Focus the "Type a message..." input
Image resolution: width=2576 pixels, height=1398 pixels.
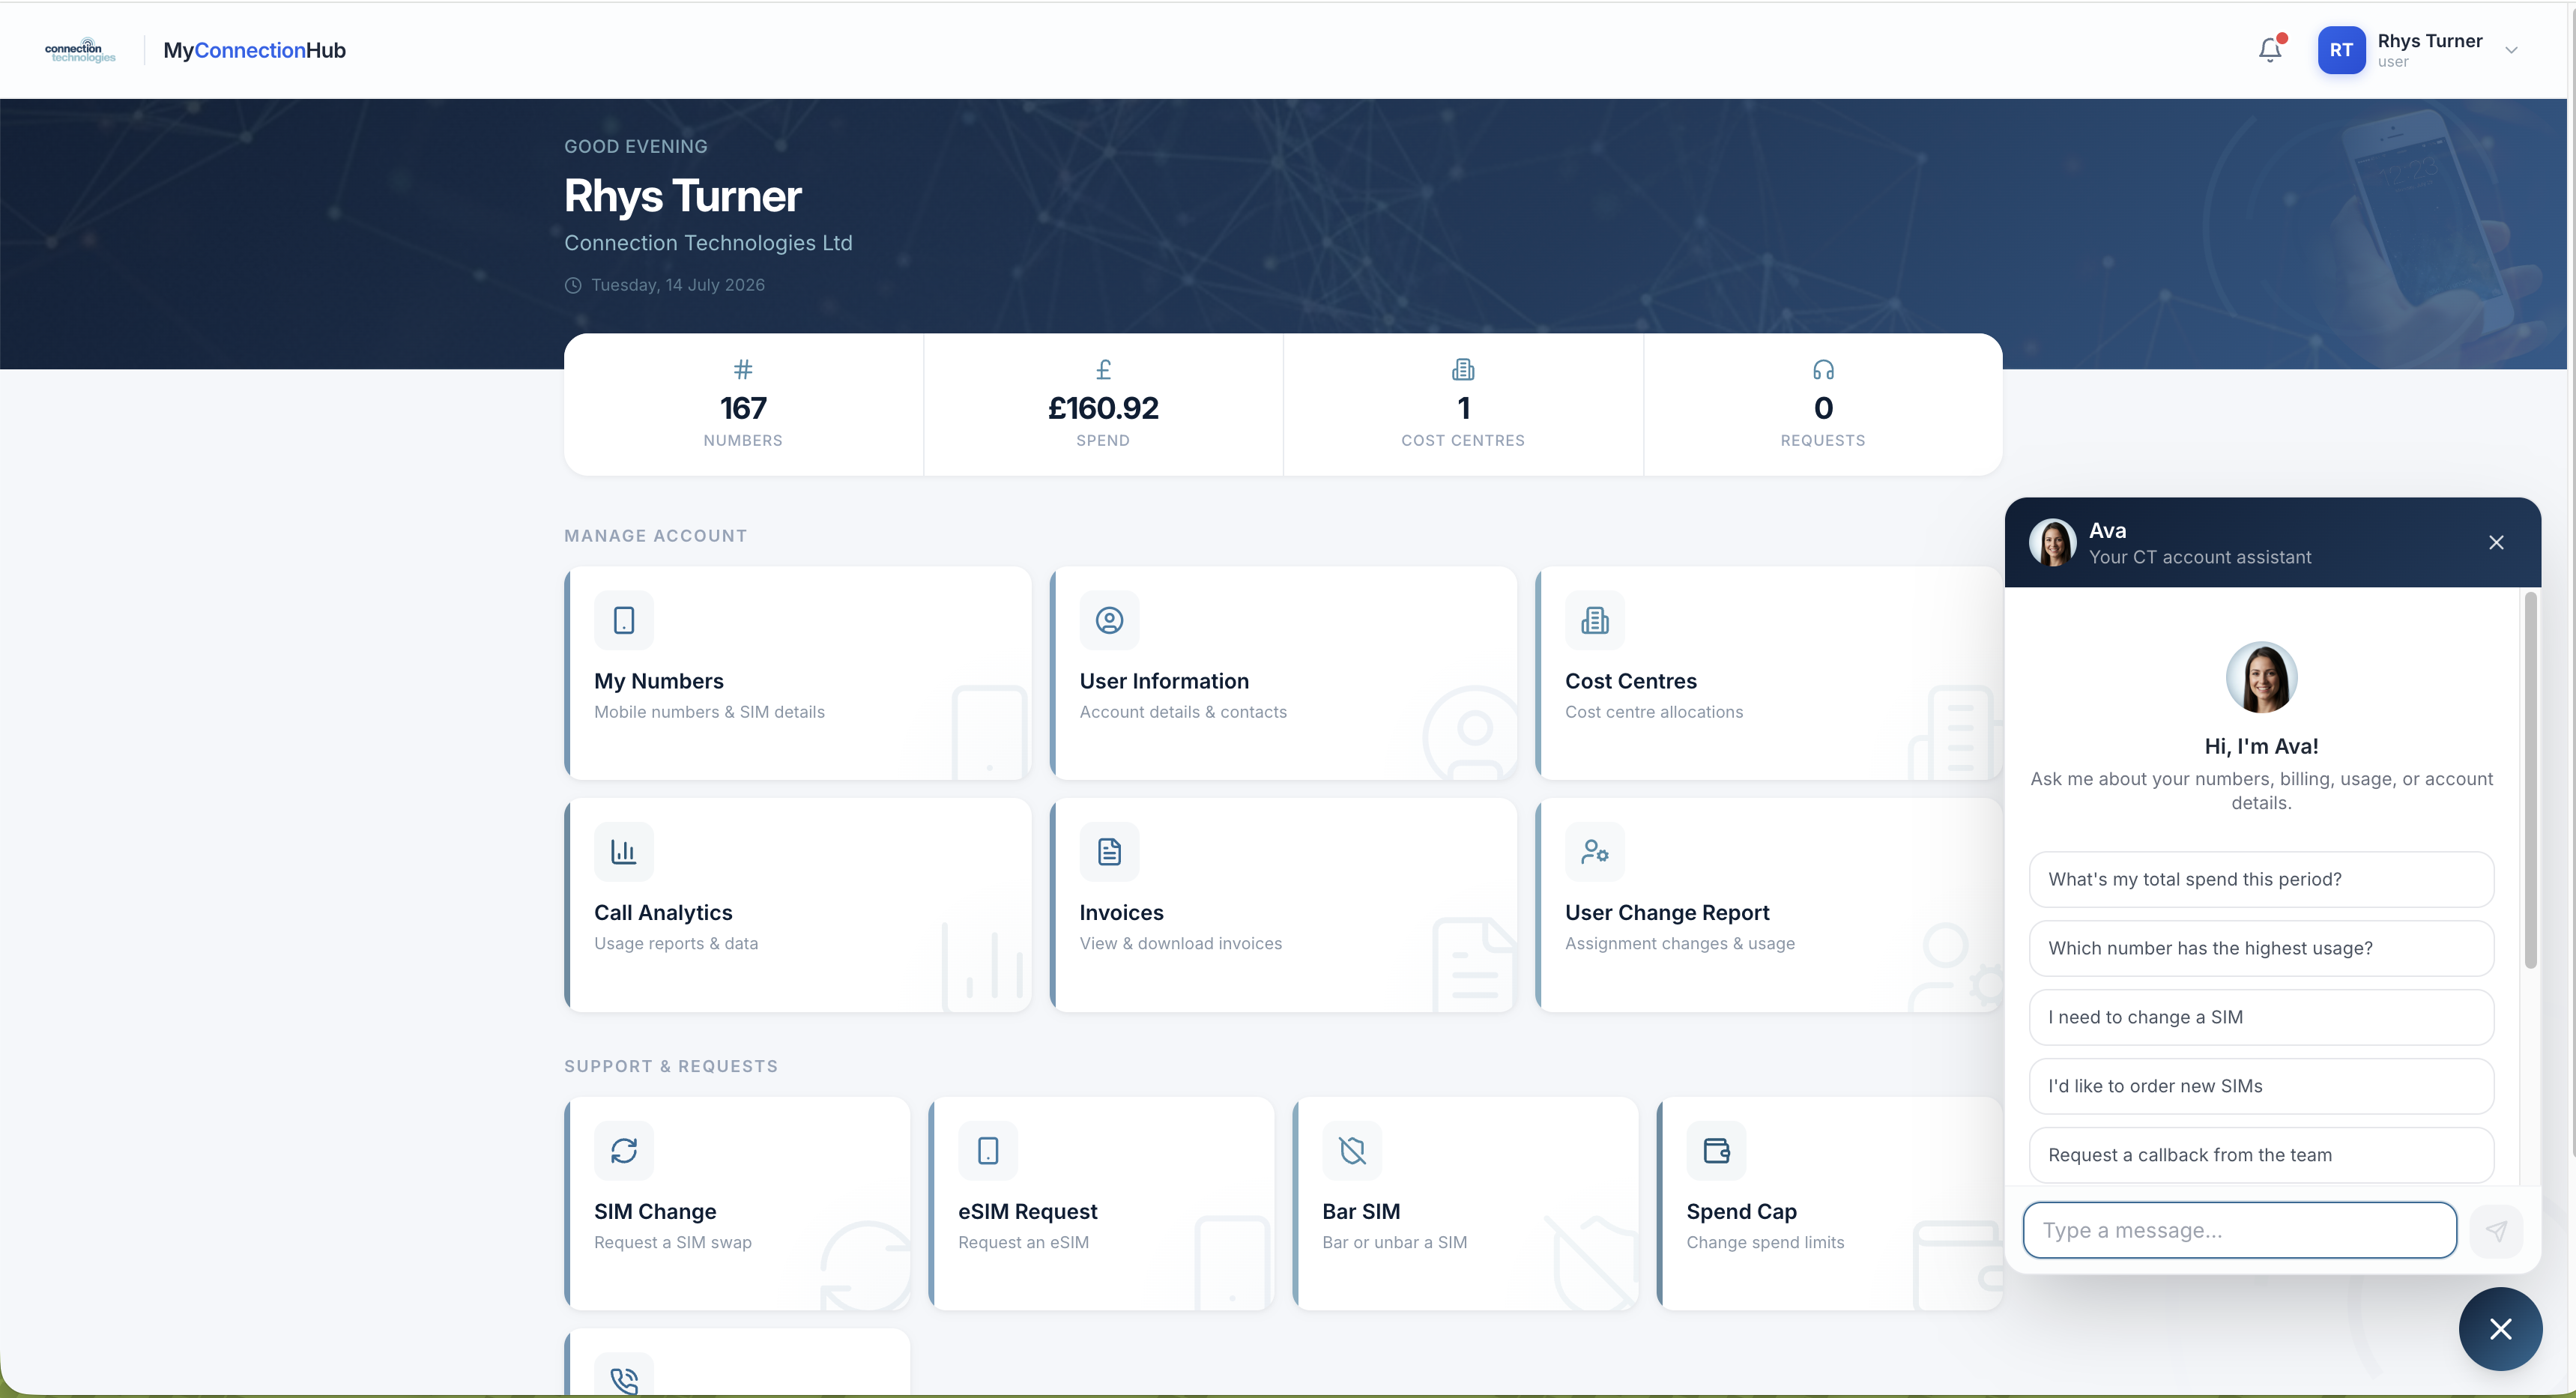pos(2239,1230)
